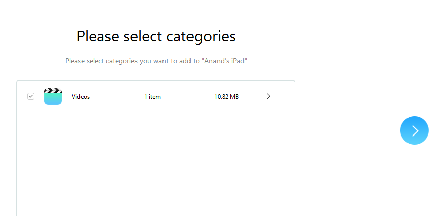Click the 10.82 MB size value
Image resolution: width=434 pixels, height=216 pixels.
(x=226, y=97)
